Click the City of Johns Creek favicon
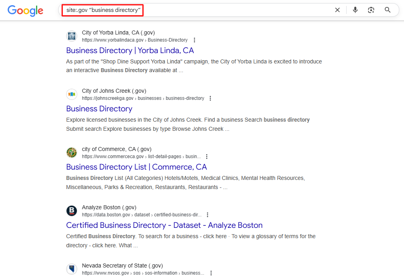 point(72,94)
